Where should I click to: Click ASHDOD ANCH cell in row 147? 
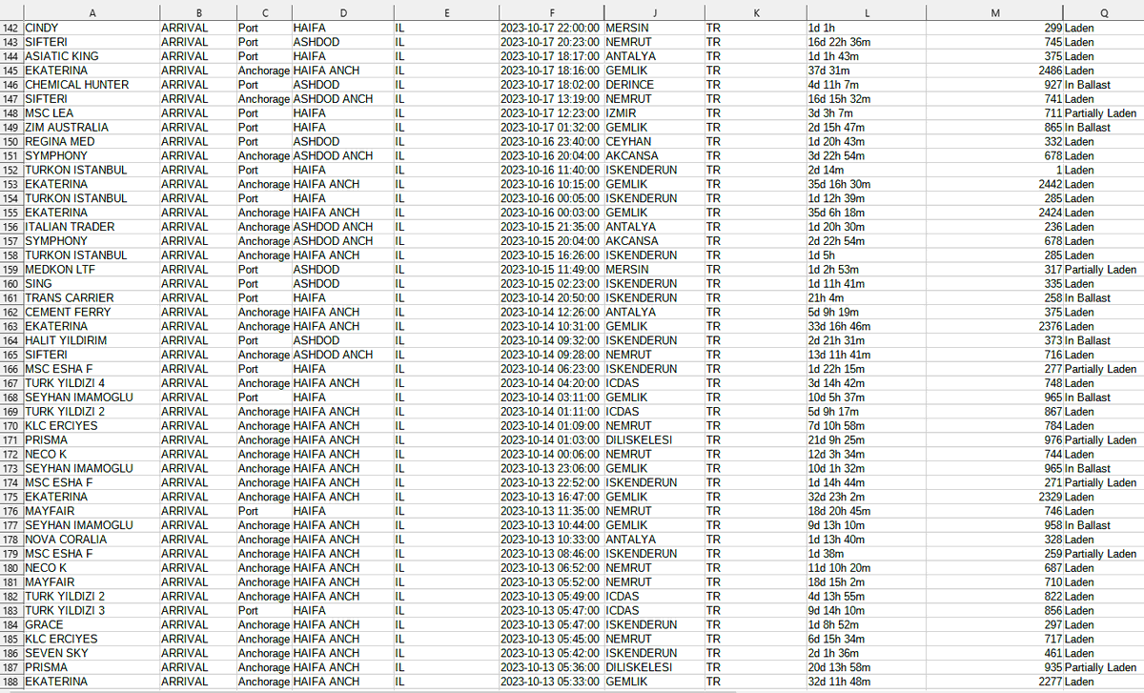pos(341,99)
